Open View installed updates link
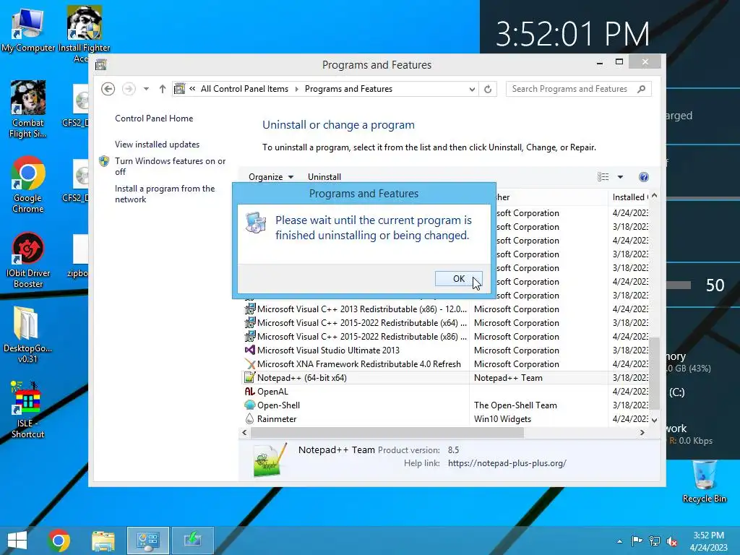This screenshot has height=555, width=740. pos(157,145)
